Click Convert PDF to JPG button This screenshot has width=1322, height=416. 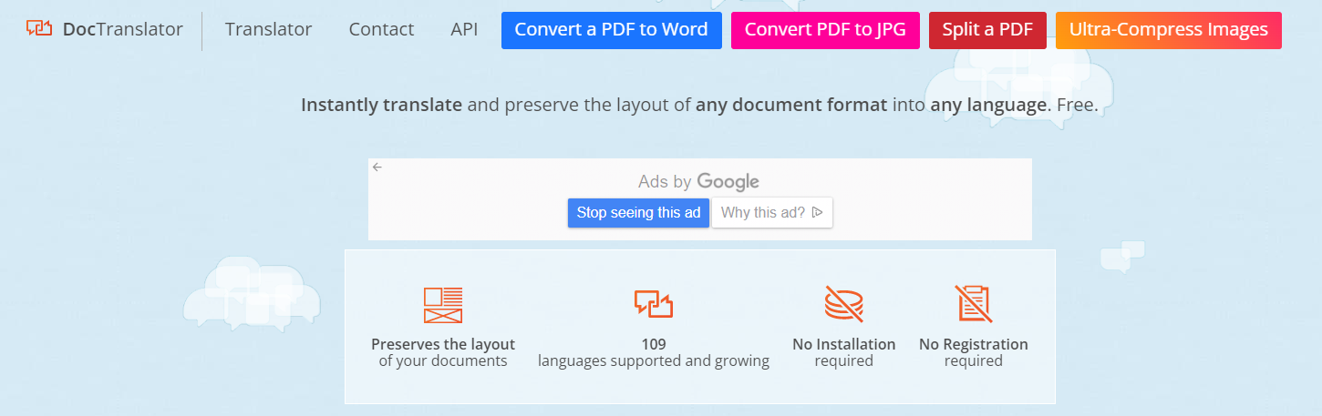coord(825,30)
